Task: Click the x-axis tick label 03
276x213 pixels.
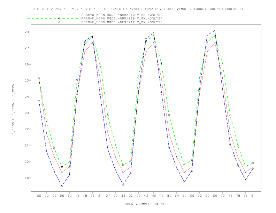Action: 46,196
